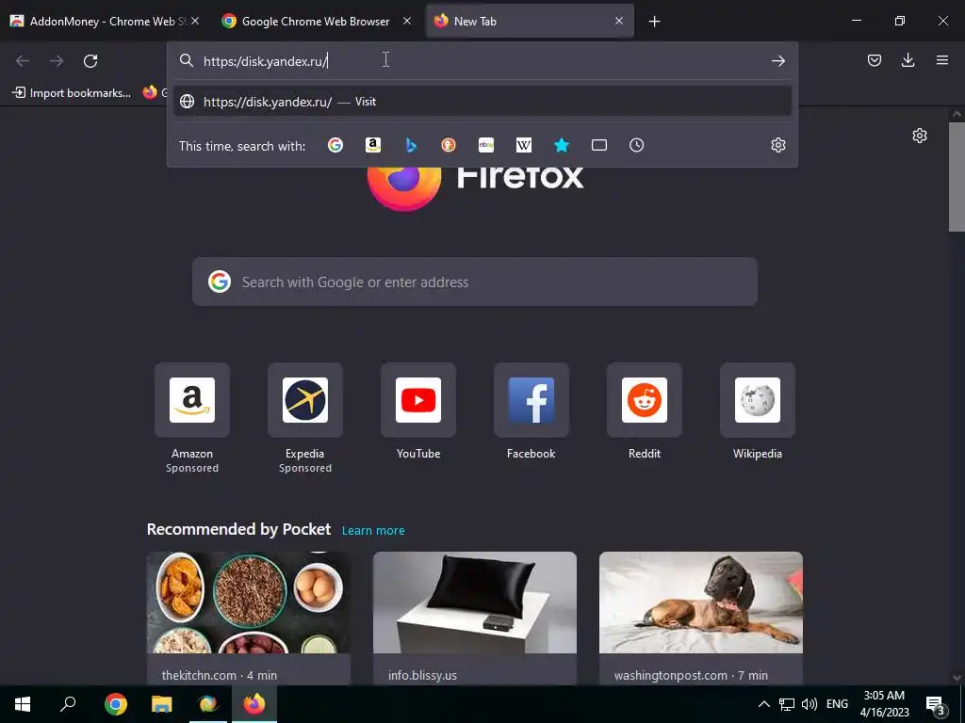Show hidden system tray icons

click(x=763, y=704)
